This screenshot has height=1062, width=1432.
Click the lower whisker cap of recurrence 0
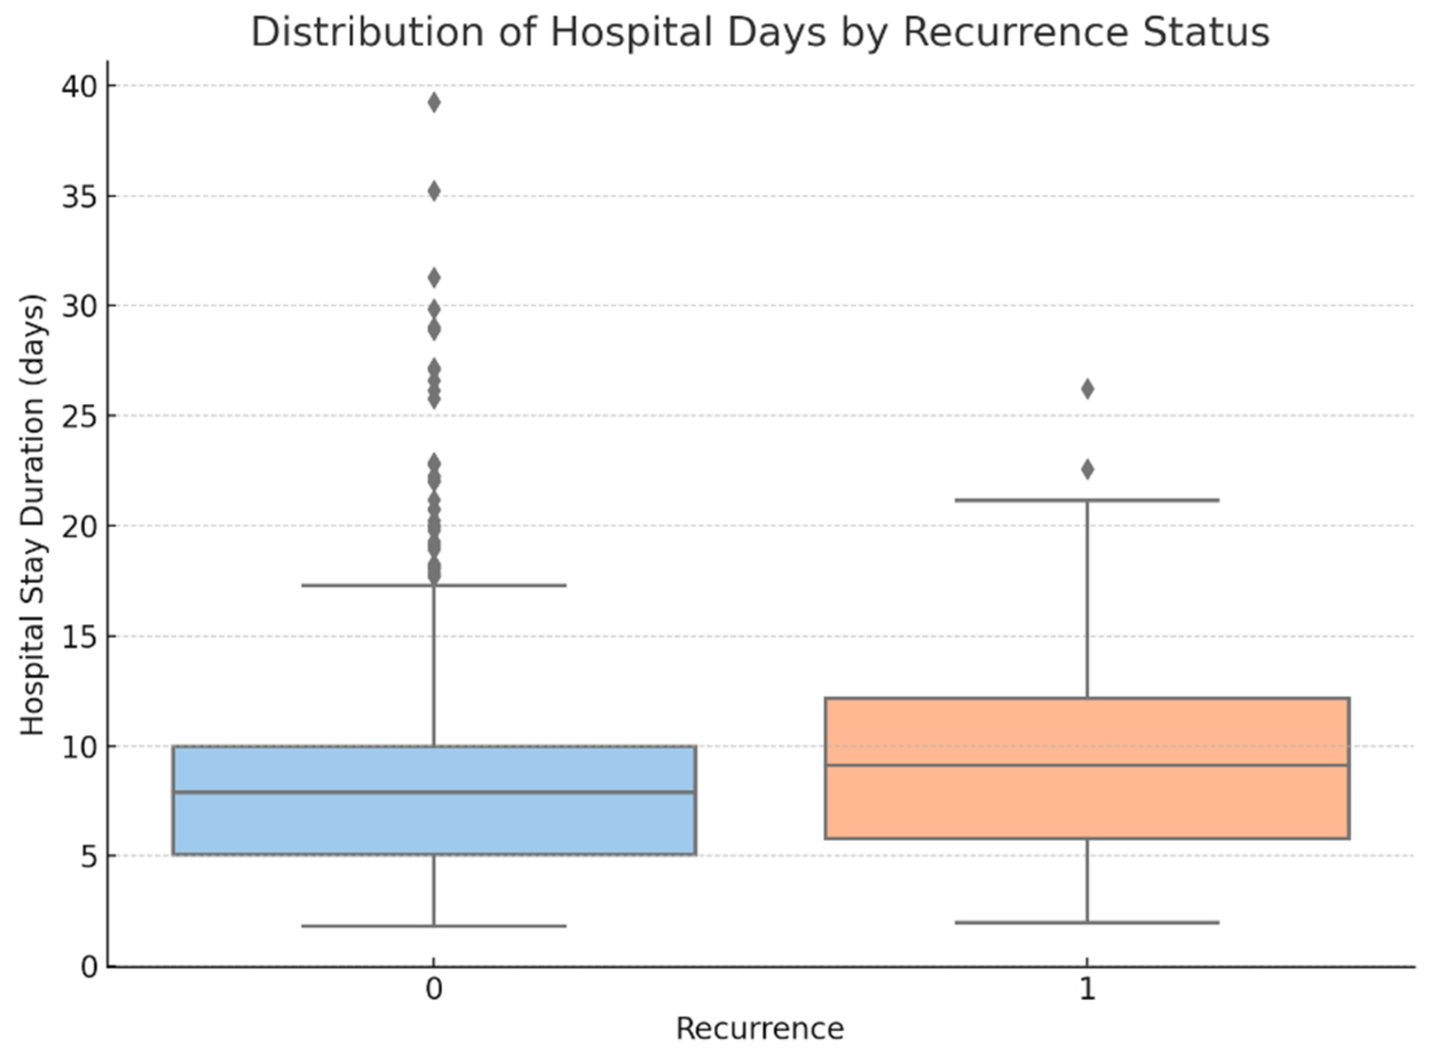[x=434, y=926]
